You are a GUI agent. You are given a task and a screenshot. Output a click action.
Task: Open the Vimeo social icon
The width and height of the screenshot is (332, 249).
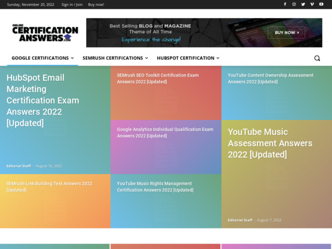tap(312, 4)
